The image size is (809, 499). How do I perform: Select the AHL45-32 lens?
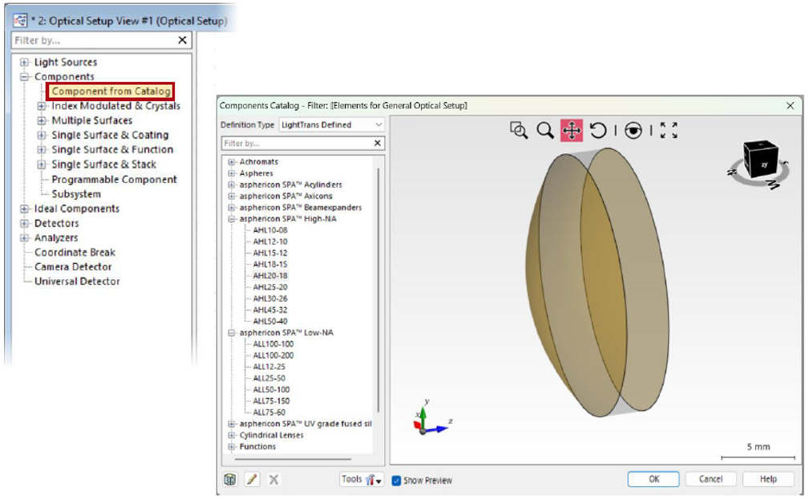click(x=270, y=310)
